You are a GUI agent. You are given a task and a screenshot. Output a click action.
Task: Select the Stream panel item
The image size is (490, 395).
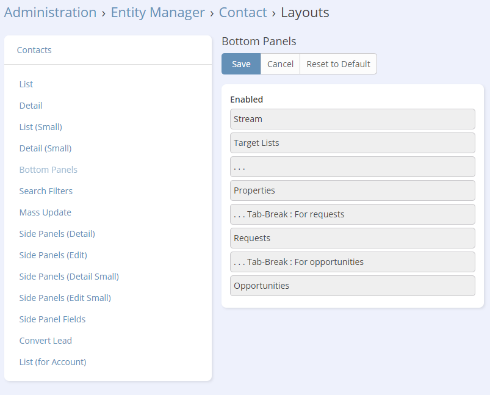click(352, 119)
